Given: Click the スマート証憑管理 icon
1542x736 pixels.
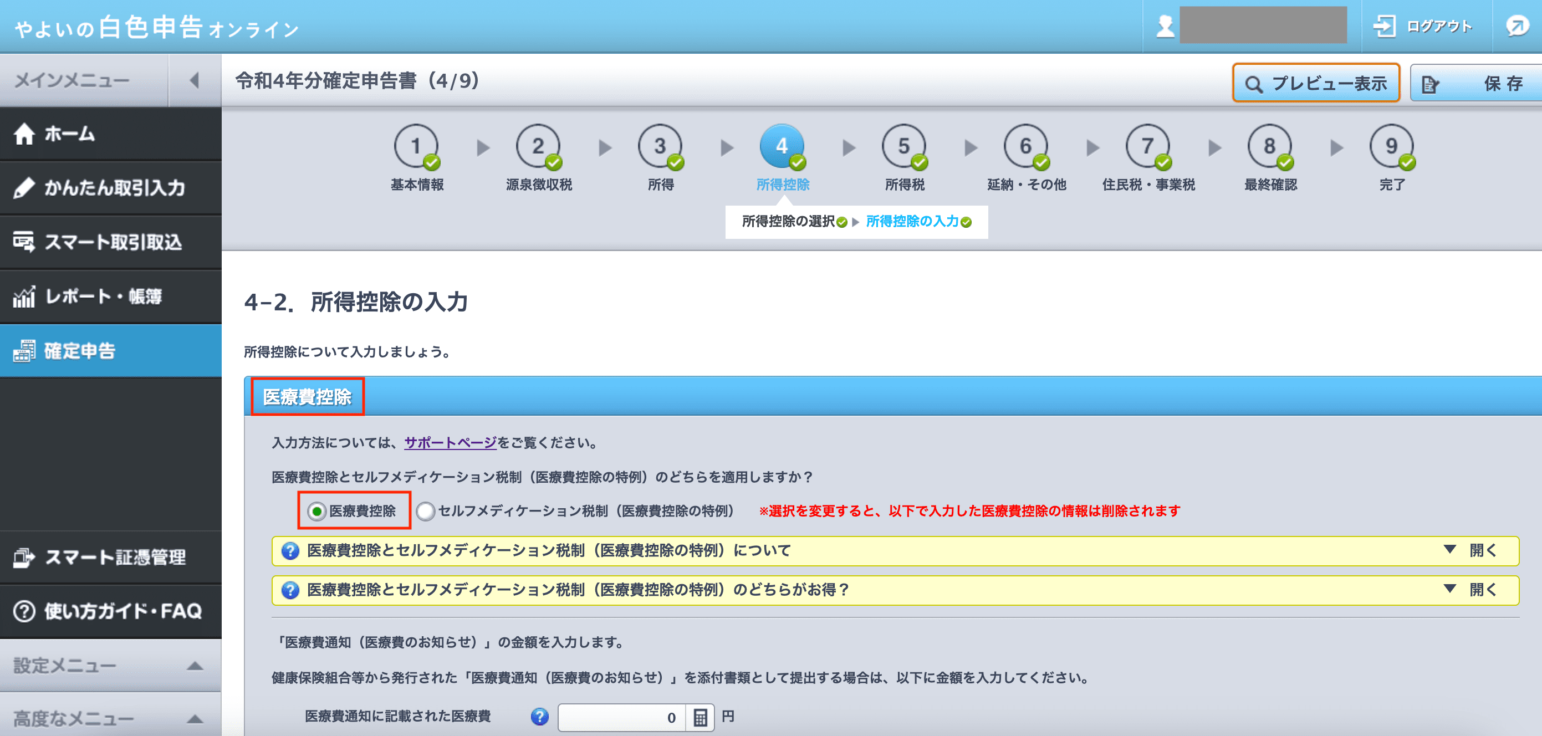Looking at the screenshot, I should (x=24, y=557).
